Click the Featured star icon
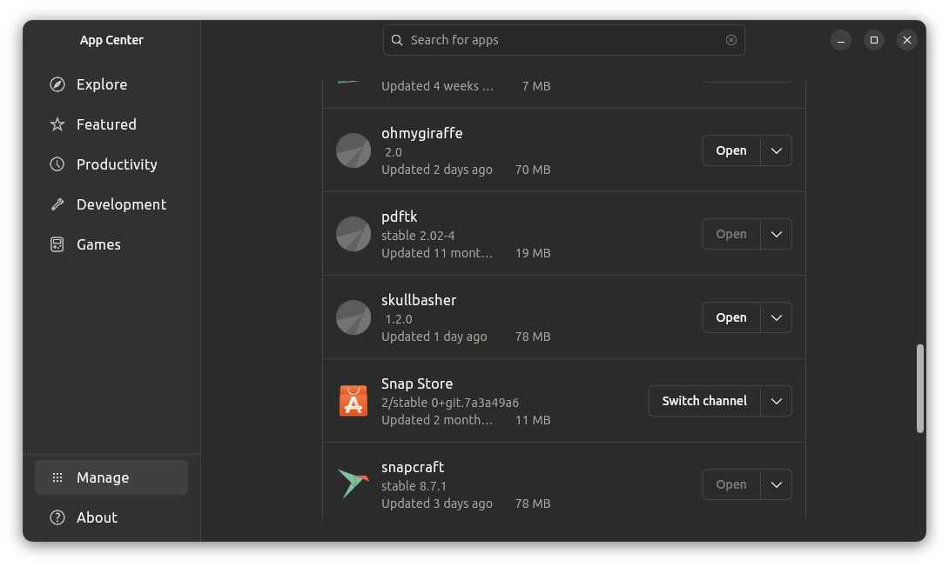This screenshot has width=949, height=567. click(57, 124)
